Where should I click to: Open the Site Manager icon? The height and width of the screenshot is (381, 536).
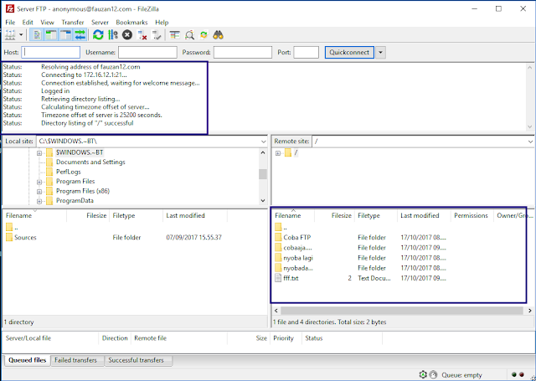[10, 35]
